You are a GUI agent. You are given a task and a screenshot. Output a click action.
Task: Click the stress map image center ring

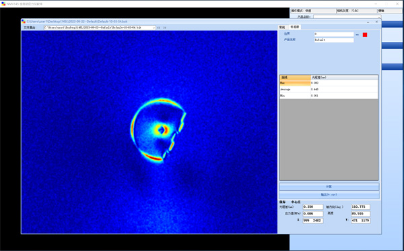pyautogui.click(x=162, y=130)
